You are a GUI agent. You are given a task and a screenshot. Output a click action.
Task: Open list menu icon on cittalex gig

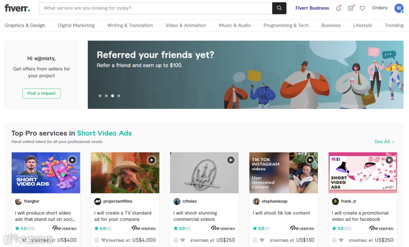pyautogui.click(x=176, y=240)
